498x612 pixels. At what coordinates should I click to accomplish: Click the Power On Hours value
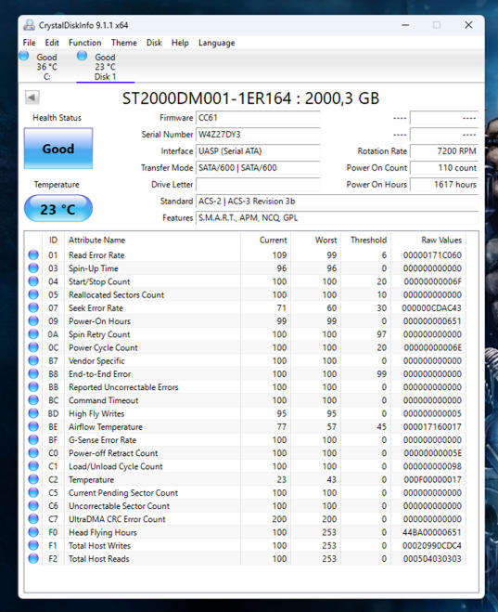pos(444,185)
